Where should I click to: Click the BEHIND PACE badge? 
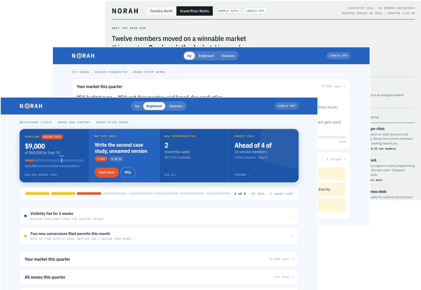tap(52, 137)
